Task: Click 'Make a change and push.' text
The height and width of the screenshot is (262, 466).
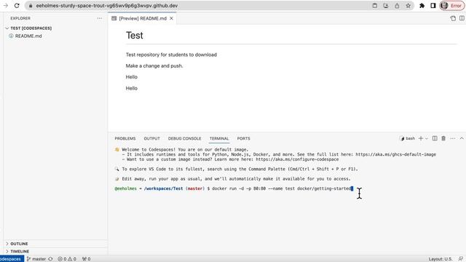Action: tap(154, 65)
